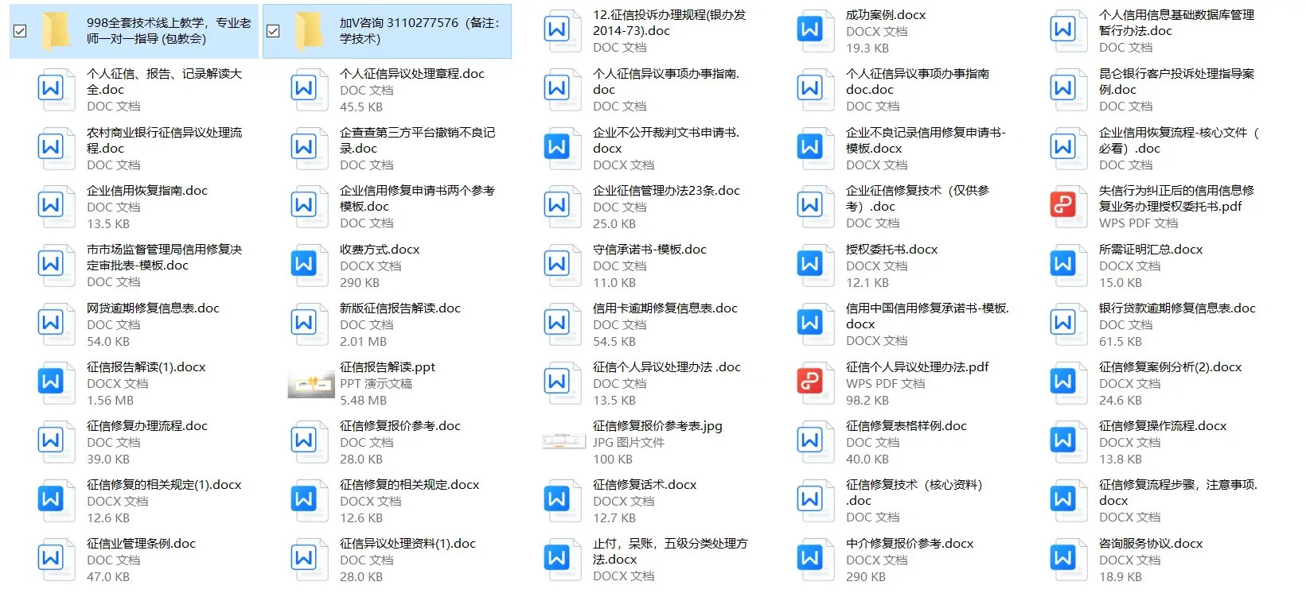Screen dimensions: 1306x597
Task: Click the Word icon for 咨询服务协议.docx
Action: pos(1063,558)
